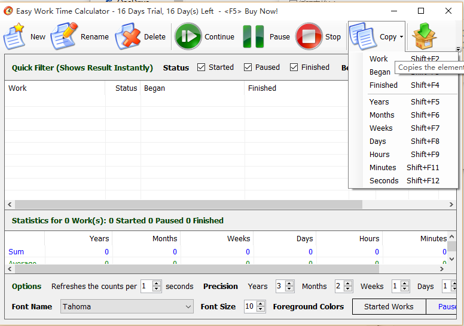464x326 pixels.
Task: Click the Rename pencil icon
Action: pos(63,36)
